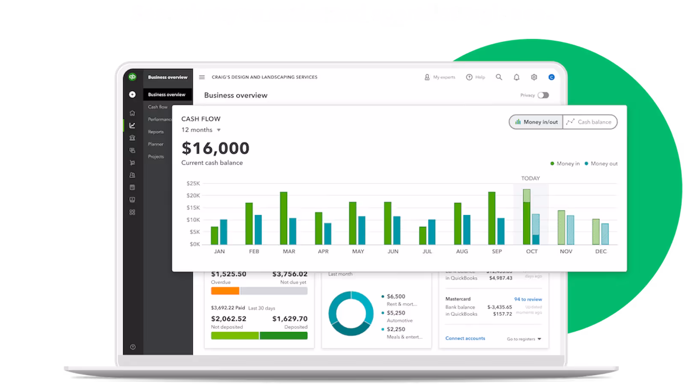Toggle the hamburger menu icon

click(202, 77)
